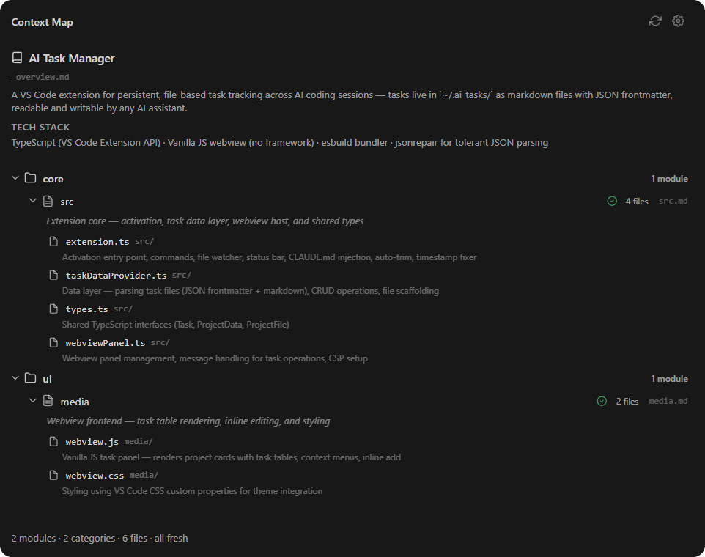Screen dimensions: 705x557
Task: Collapse the media category under ui
Action: pos(32,401)
